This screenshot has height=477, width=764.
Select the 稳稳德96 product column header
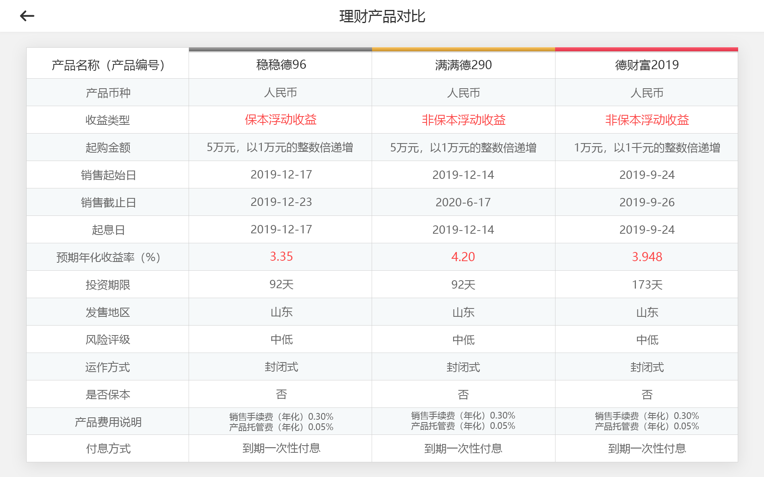(281, 65)
